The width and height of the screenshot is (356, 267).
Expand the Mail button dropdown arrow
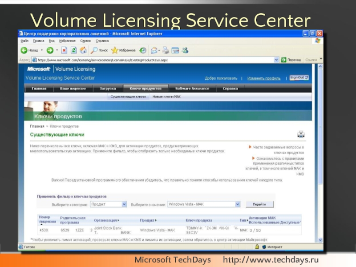pyautogui.click(x=159, y=50)
